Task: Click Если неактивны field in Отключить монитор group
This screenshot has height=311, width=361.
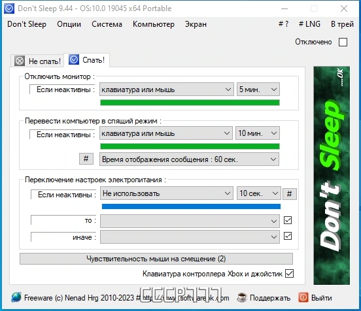Action: 62,90
